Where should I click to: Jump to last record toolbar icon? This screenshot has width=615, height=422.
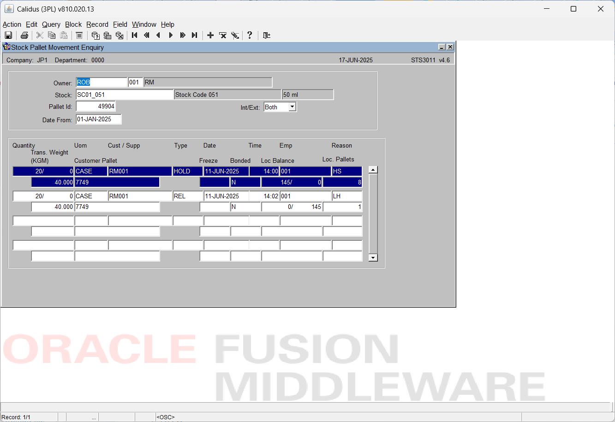pos(195,35)
